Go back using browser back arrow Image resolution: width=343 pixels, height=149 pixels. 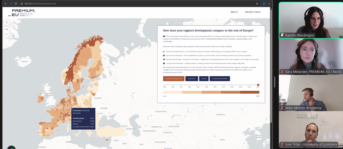(6, 3)
